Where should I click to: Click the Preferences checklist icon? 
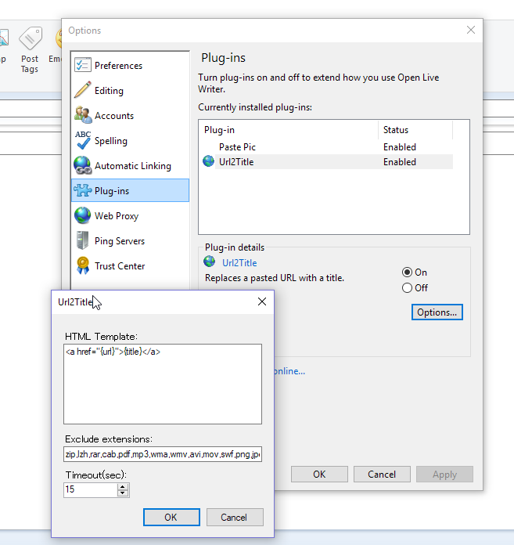(83, 66)
